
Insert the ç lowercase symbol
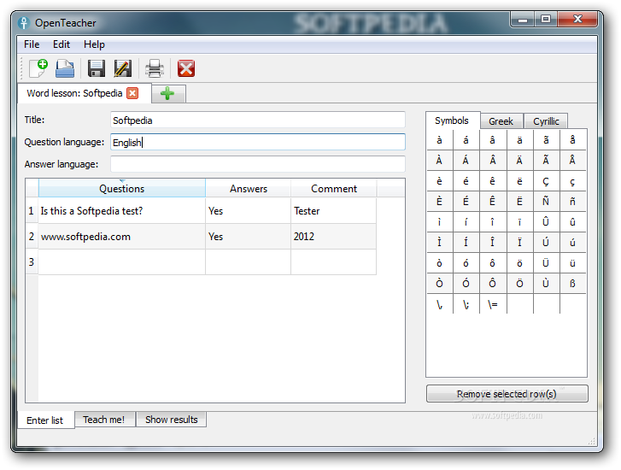[x=572, y=181]
